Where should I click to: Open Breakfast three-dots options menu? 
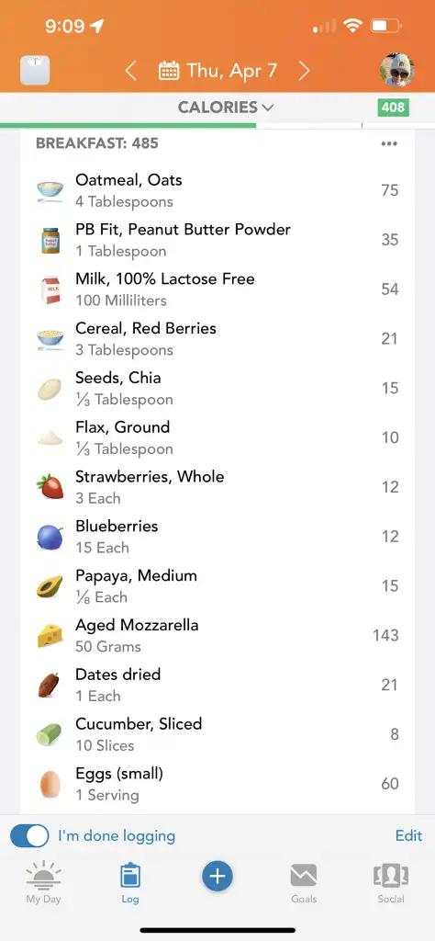389,143
